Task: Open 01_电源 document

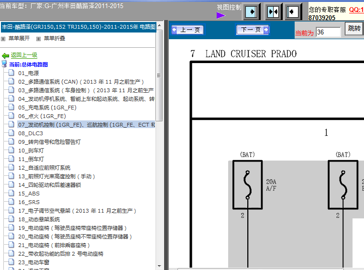Action: coord(28,73)
